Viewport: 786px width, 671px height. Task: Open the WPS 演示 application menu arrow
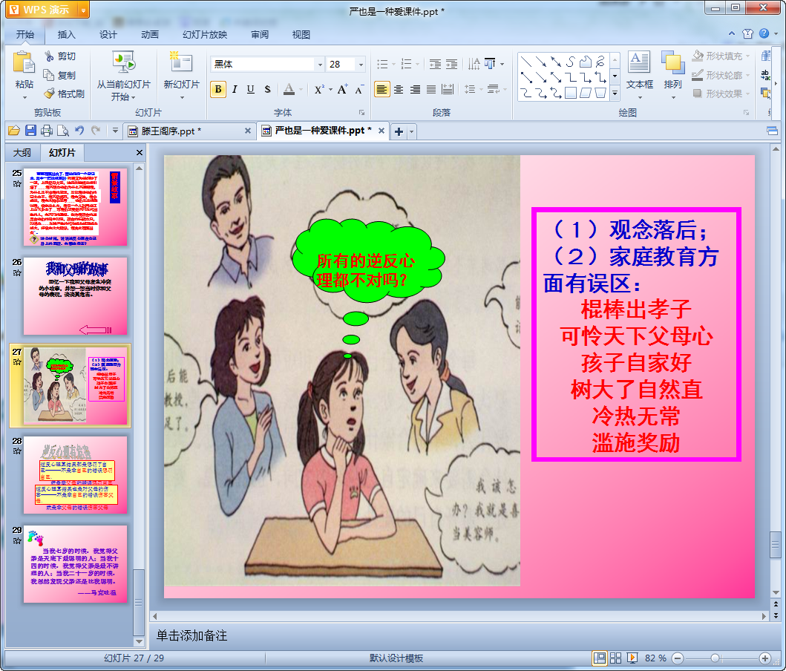(83, 10)
